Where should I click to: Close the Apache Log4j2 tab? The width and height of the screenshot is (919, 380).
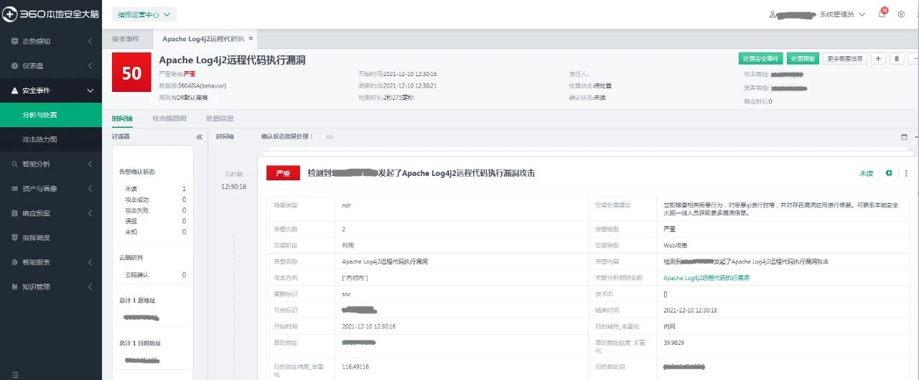point(251,38)
